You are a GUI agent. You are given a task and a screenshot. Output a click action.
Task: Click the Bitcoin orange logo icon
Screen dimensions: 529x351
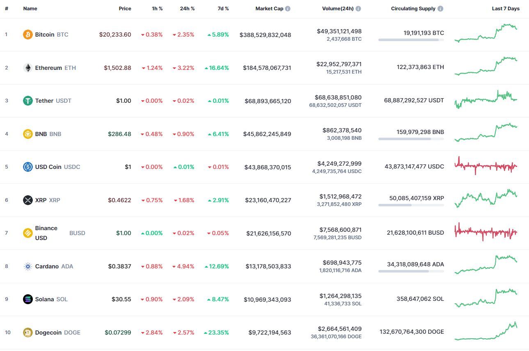click(28, 35)
